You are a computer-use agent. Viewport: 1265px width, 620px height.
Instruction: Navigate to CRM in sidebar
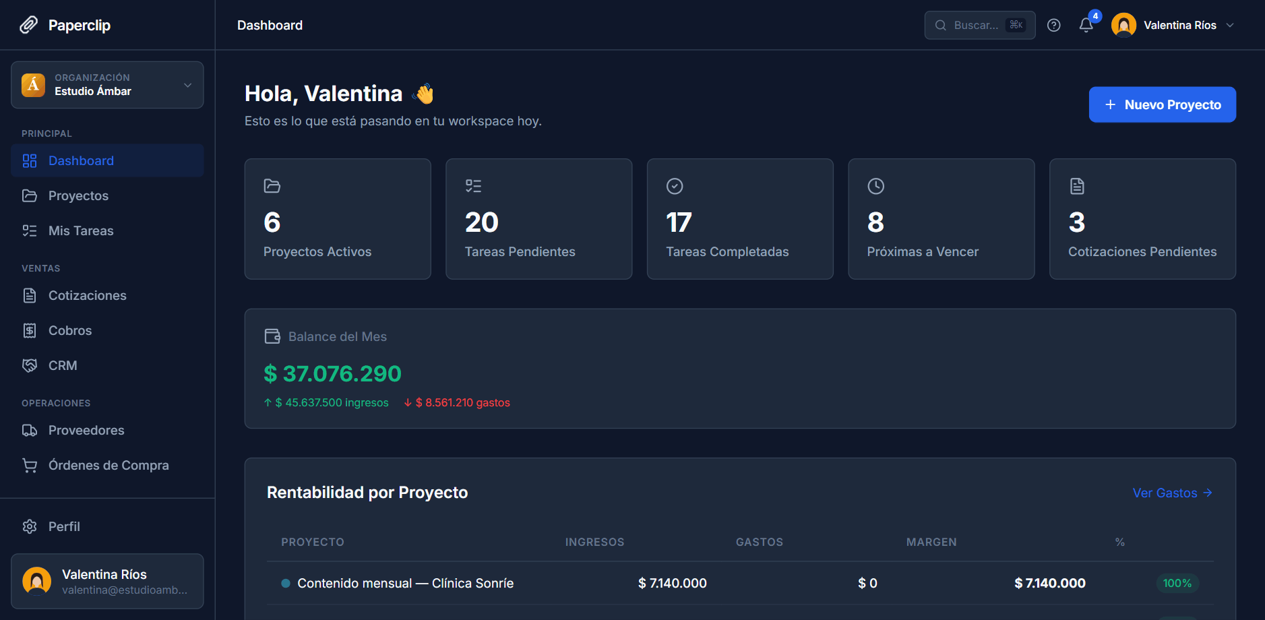click(x=107, y=365)
